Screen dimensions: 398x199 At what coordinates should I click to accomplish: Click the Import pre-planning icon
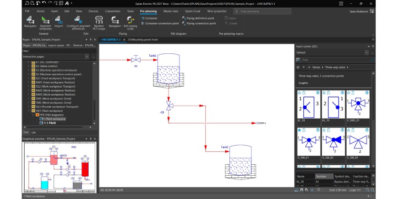coord(59,21)
